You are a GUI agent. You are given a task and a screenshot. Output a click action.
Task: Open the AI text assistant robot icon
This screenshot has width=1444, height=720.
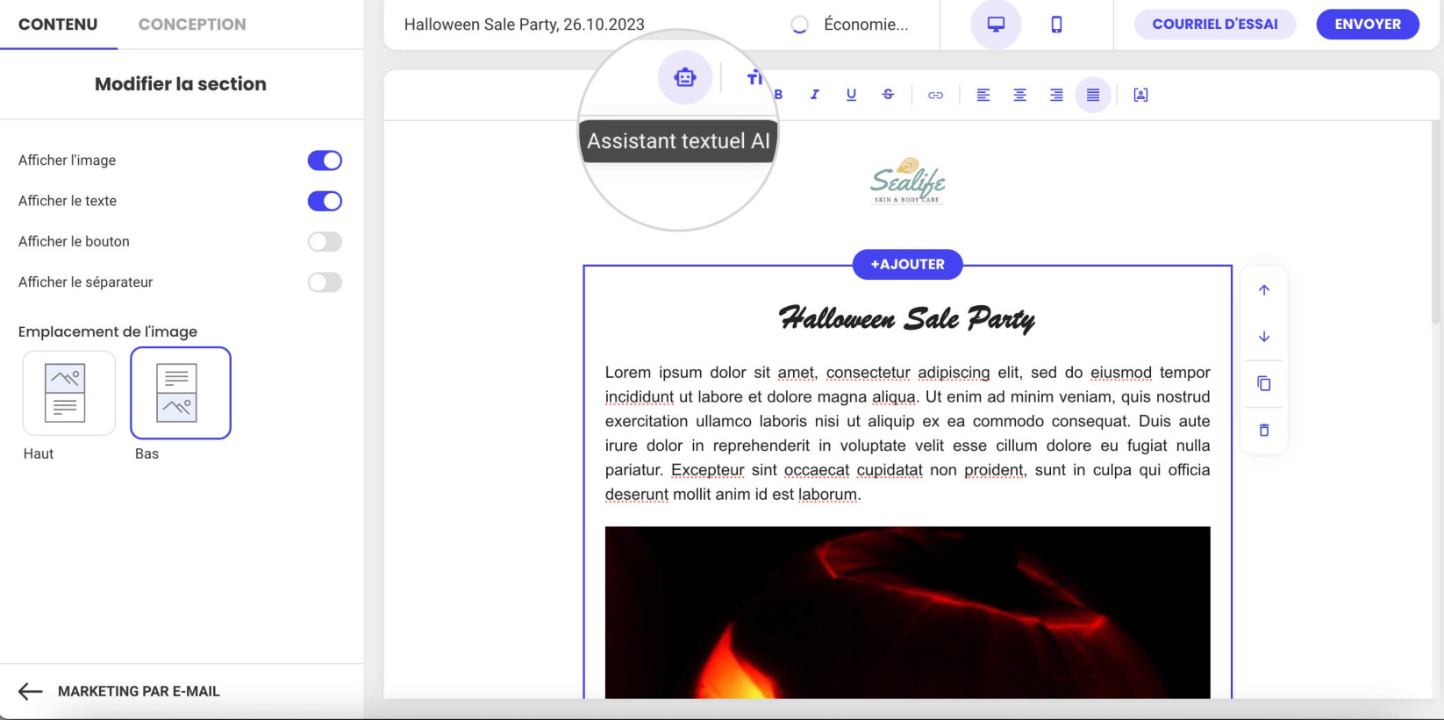(x=684, y=77)
